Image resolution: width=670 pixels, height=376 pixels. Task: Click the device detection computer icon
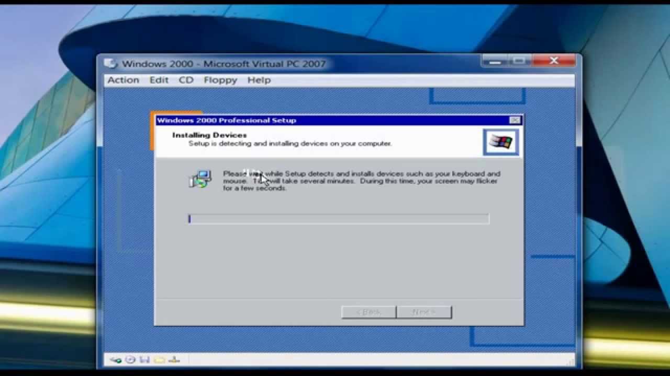(200, 179)
